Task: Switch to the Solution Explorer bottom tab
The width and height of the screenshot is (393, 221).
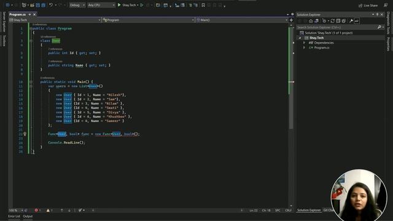Action: tap(309, 210)
